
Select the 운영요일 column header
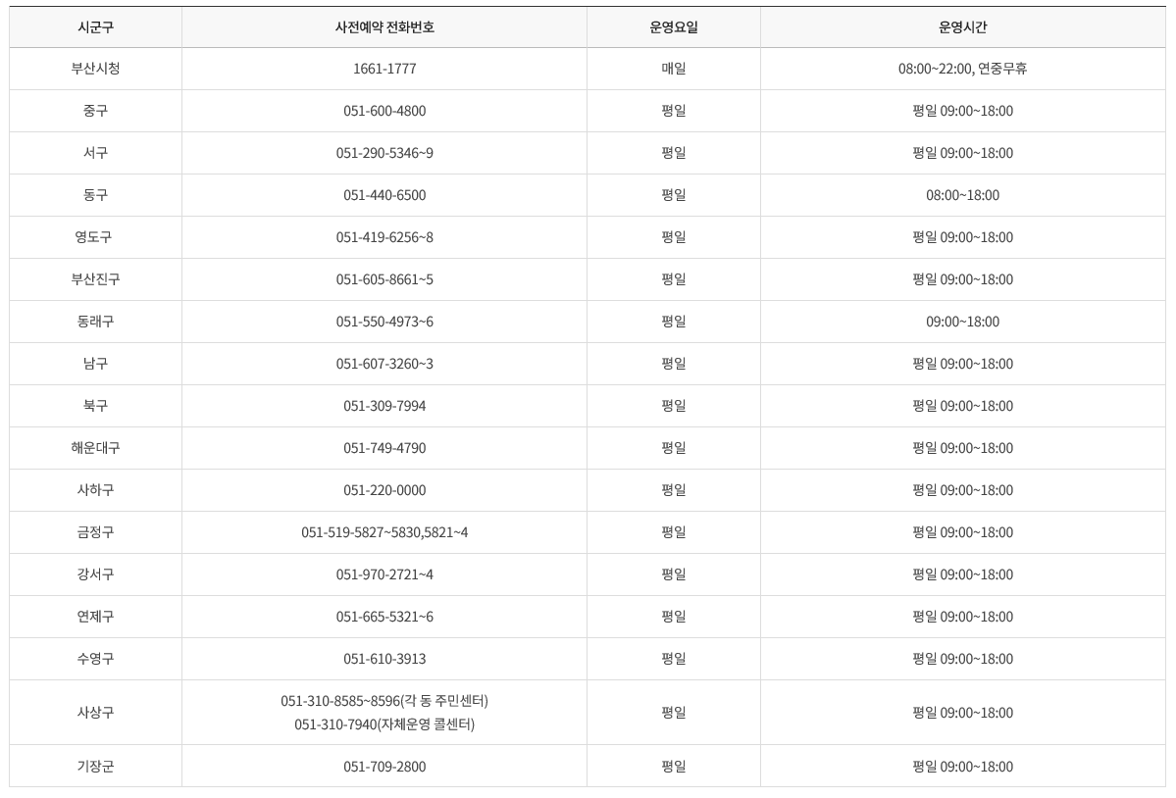point(673,27)
